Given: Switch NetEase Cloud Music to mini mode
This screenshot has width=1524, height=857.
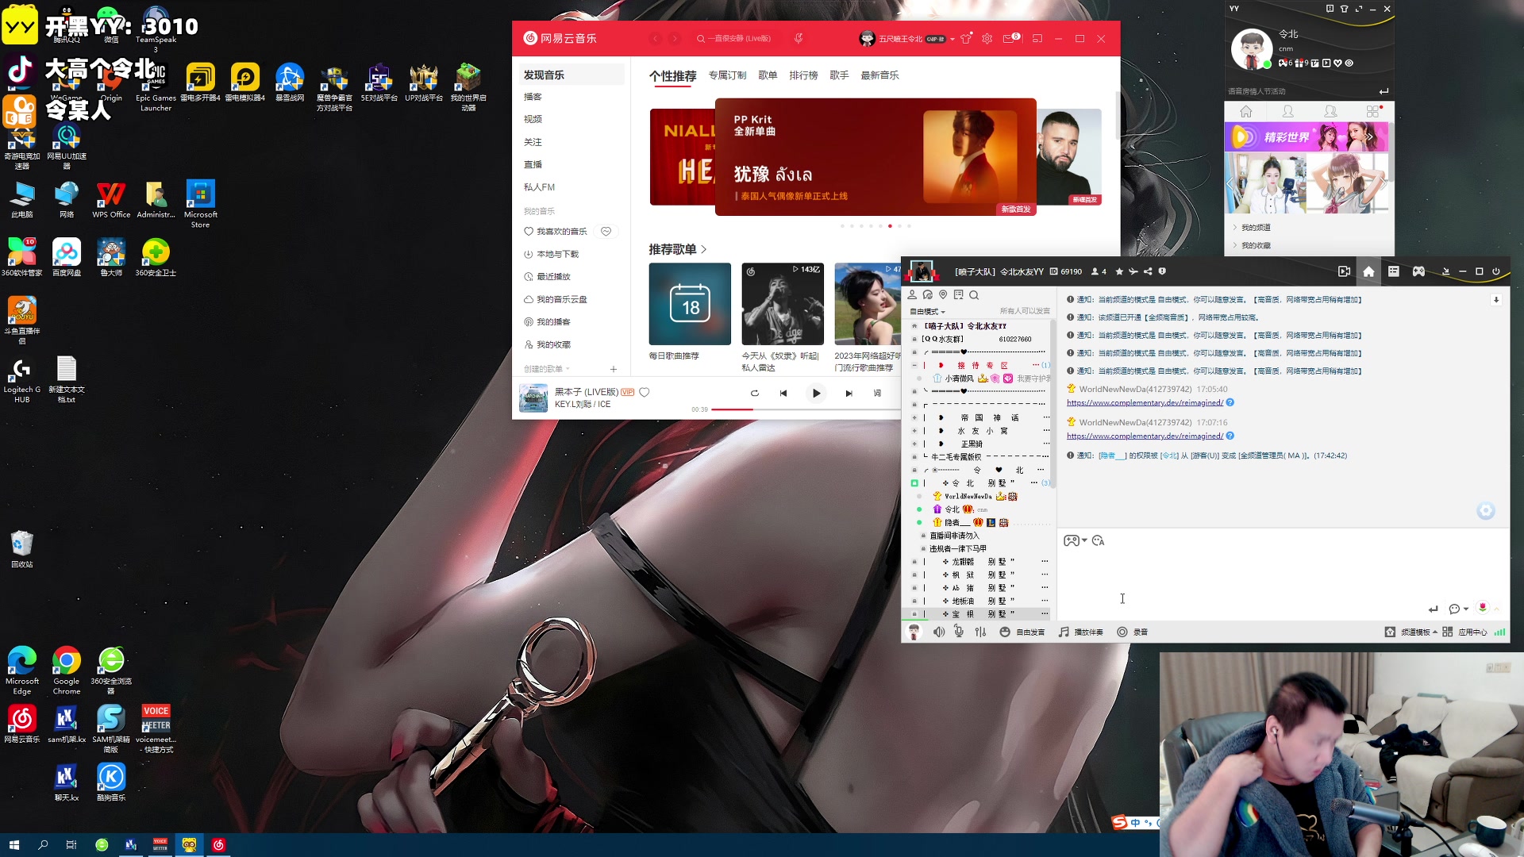Looking at the screenshot, I should tap(1037, 38).
